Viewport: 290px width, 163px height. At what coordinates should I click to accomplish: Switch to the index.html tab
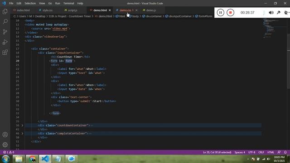[x=23, y=10]
